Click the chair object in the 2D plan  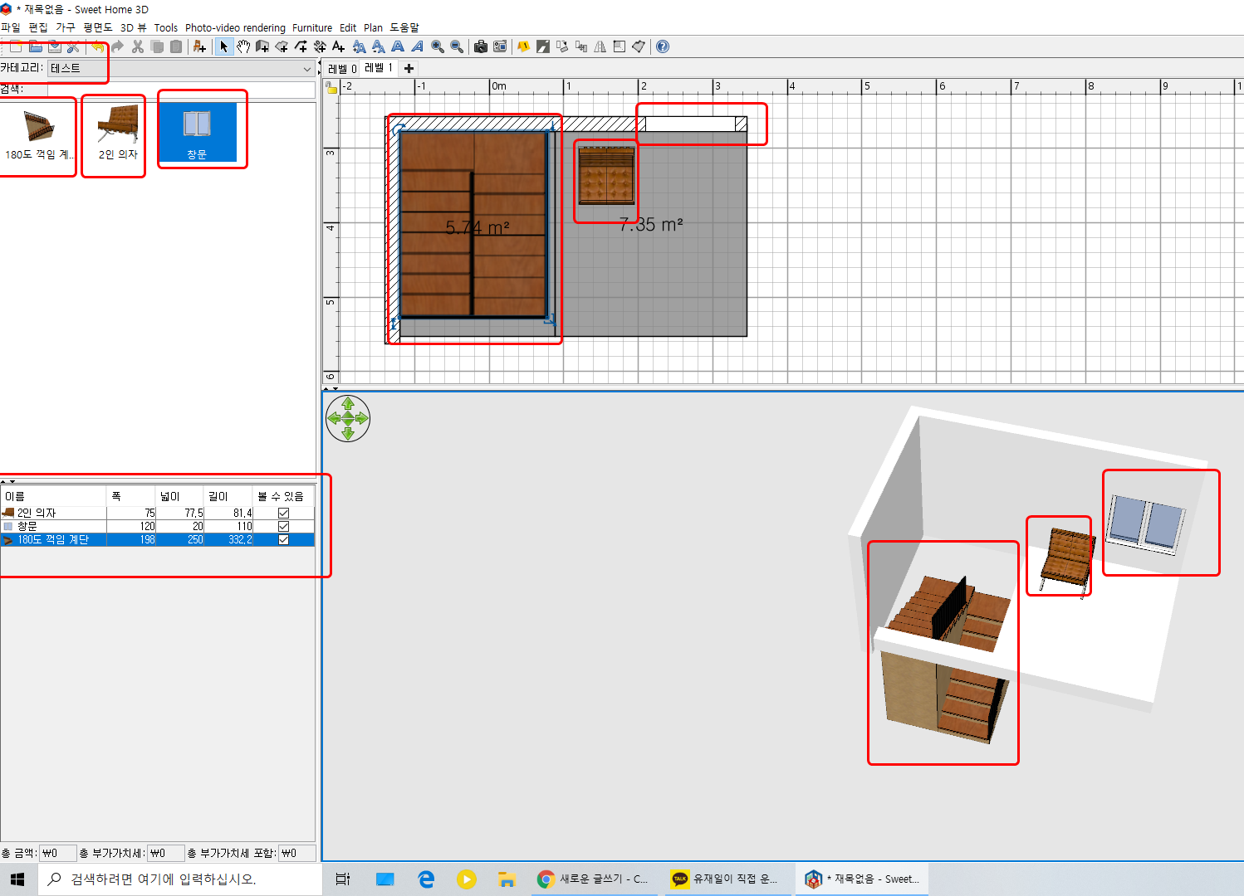coord(606,176)
